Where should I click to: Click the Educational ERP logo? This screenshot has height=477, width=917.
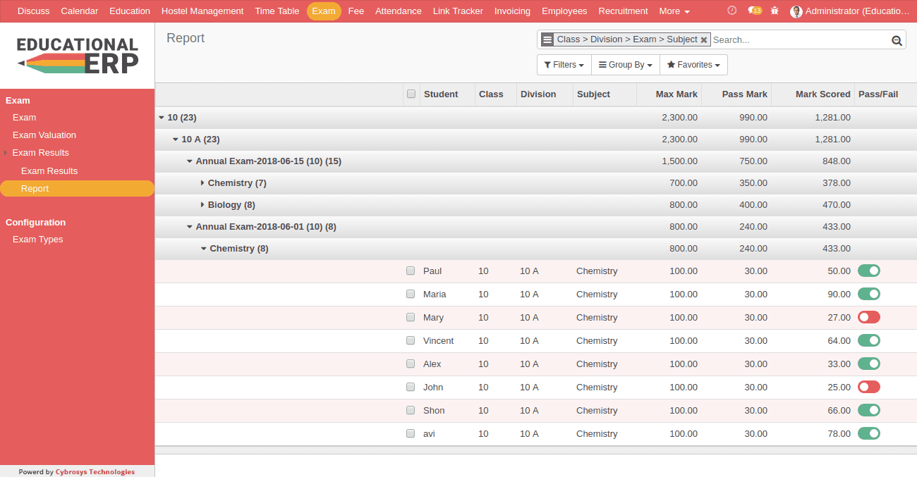coord(78,56)
